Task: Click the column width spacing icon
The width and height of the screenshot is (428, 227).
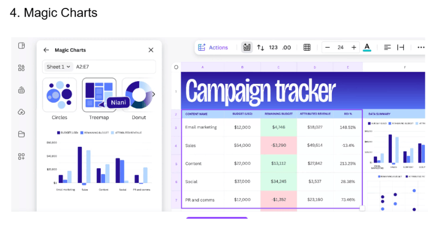Action: (x=401, y=47)
